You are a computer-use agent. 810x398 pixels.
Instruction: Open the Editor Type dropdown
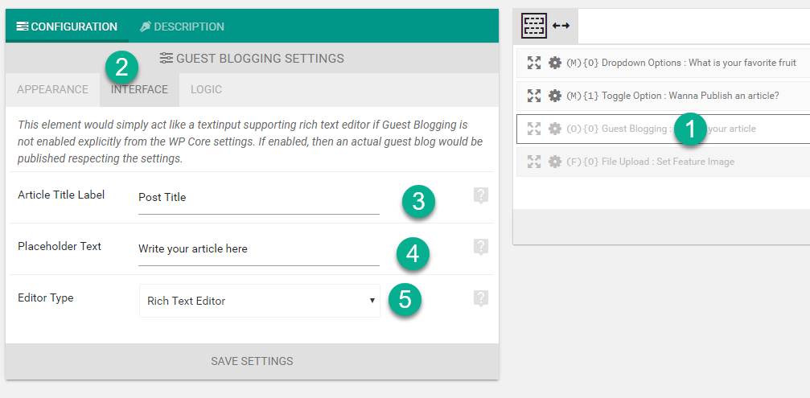coord(259,301)
